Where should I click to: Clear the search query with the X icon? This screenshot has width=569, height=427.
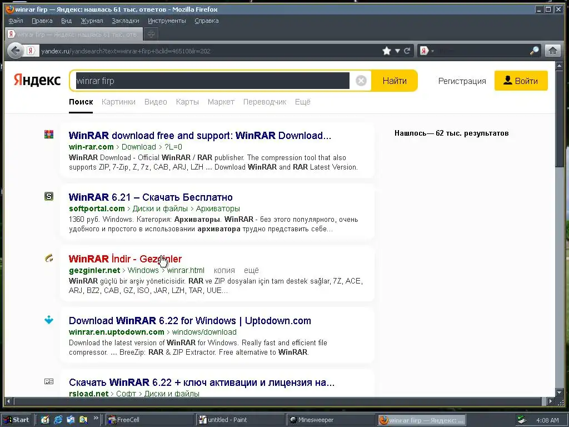click(x=361, y=81)
